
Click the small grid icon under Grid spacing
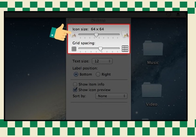point(74,49)
